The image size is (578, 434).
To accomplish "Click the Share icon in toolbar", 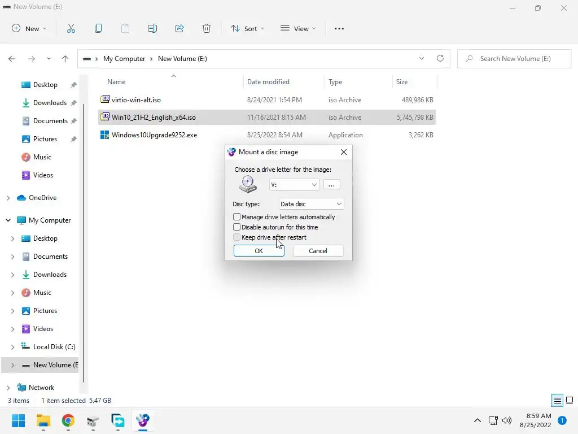I will (179, 28).
